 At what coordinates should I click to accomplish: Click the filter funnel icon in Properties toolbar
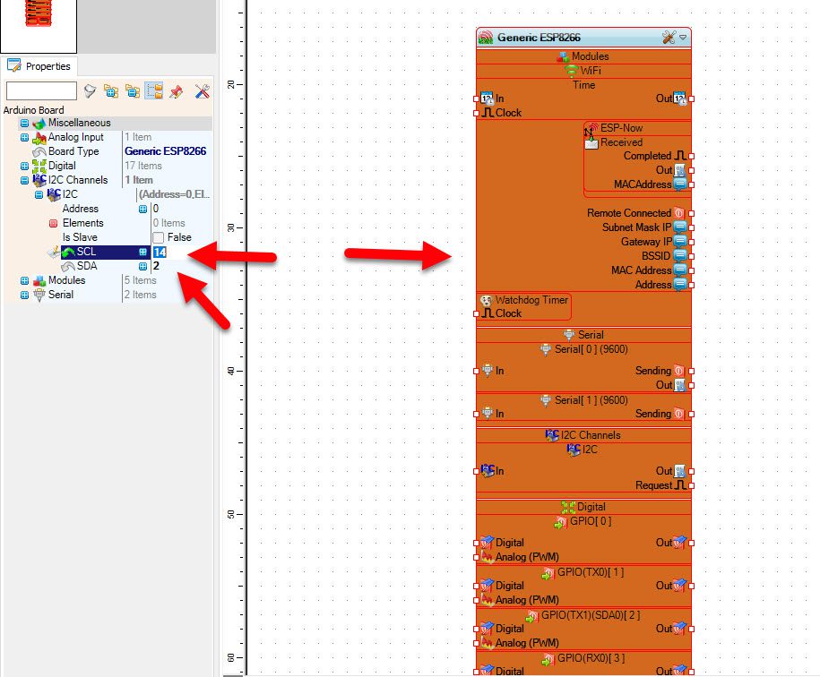tap(90, 91)
